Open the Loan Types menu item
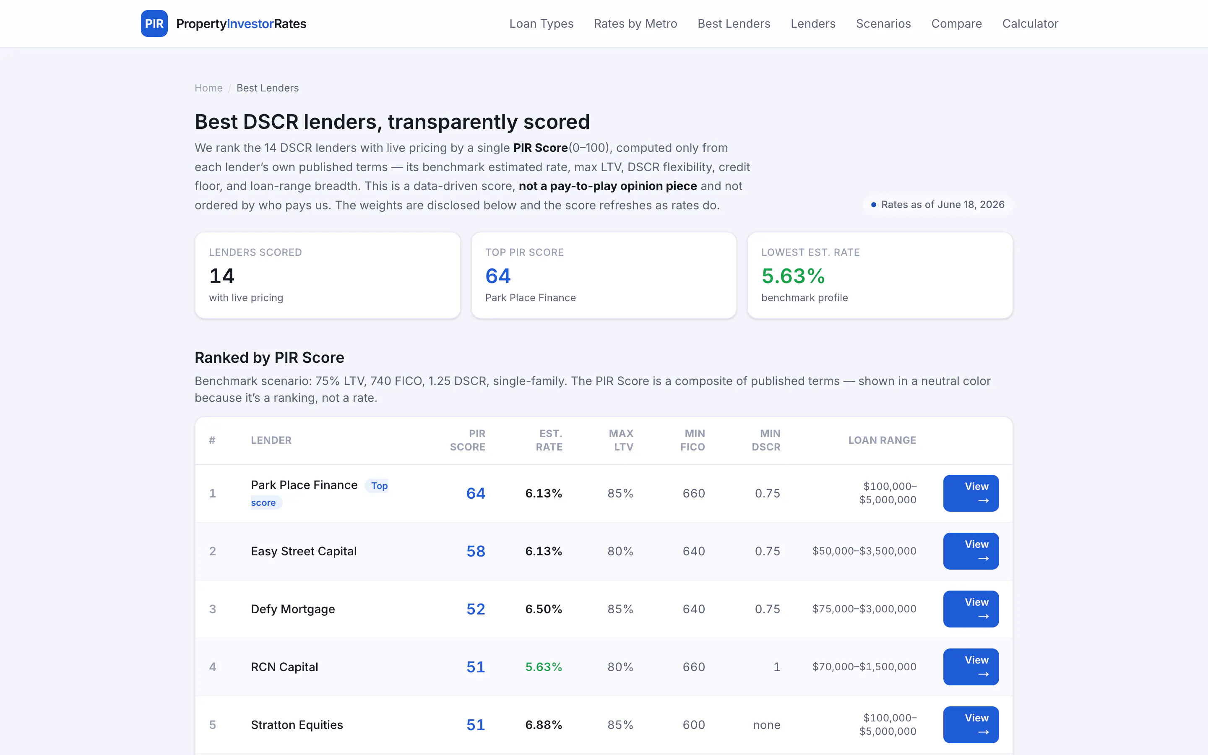Viewport: 1208px width, 755px height. tap(541, 23)
